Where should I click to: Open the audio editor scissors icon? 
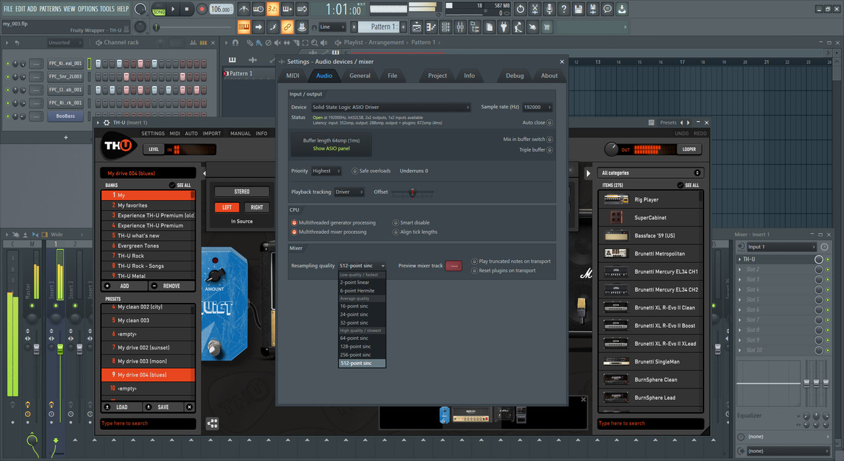point(535,9)
